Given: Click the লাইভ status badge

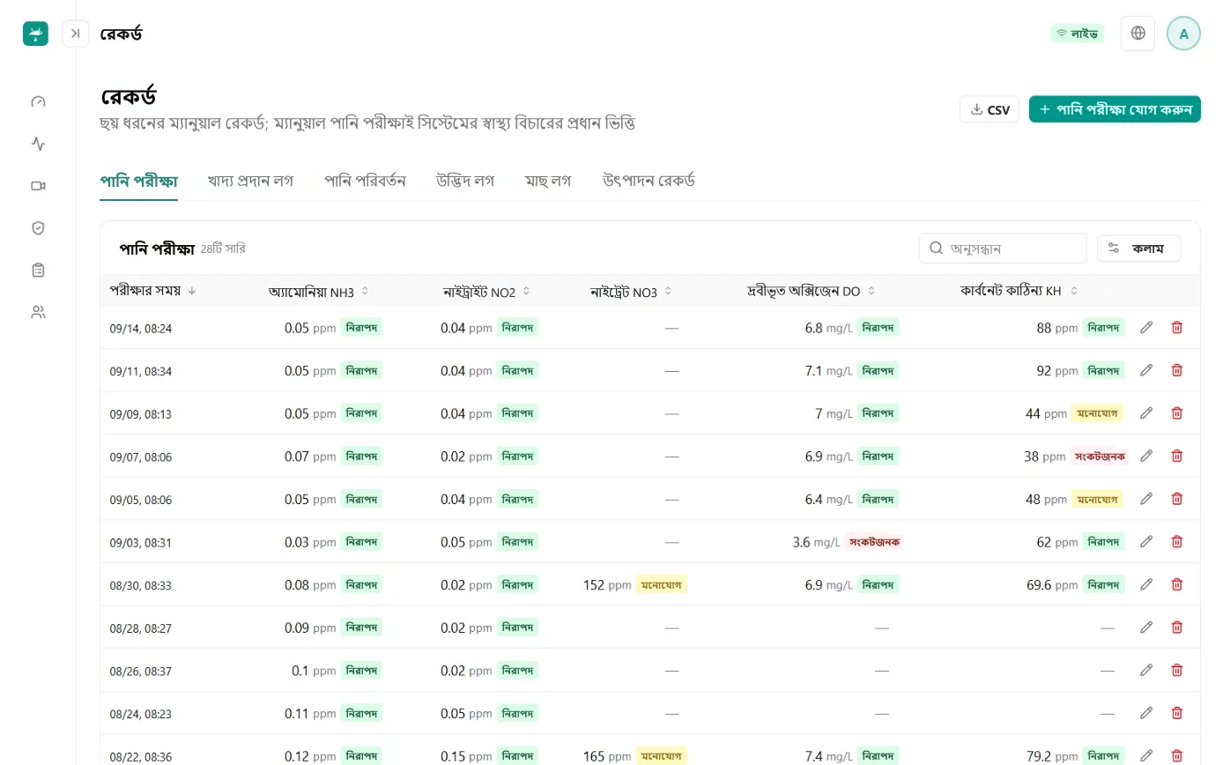Looking at the screenshot, I should pyautogui.click(x=1077, y=33).
